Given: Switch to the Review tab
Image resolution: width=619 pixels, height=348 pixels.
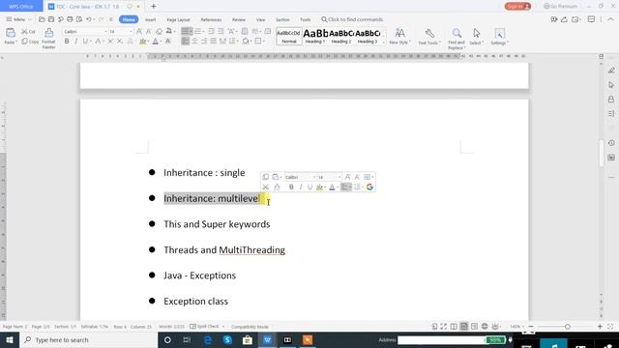Looking at the screenshot, I should coord(239,19).
